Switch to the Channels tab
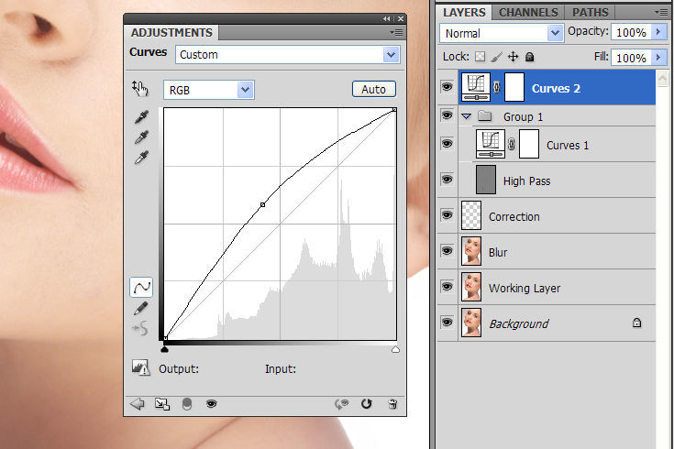The height and width of the screenshot is (449, 674). click(528, 12)
